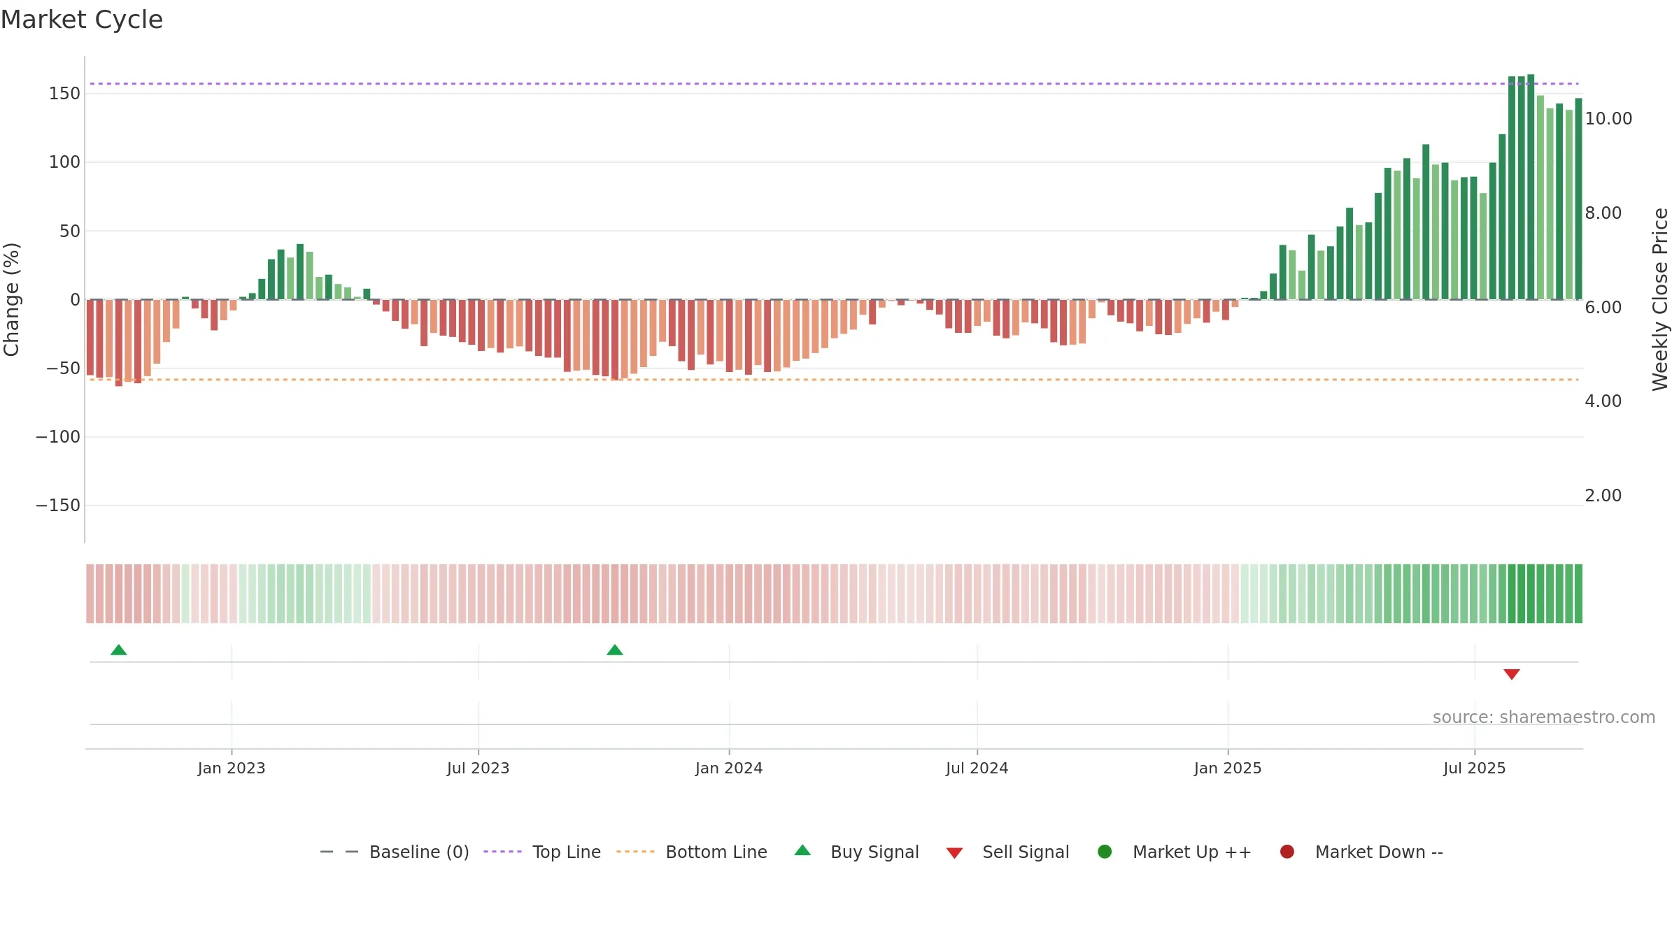Click the brightest green heatmap cell at far right
The height and width of the screenshot is (944, 1679).
click(x=1578, y=594)
